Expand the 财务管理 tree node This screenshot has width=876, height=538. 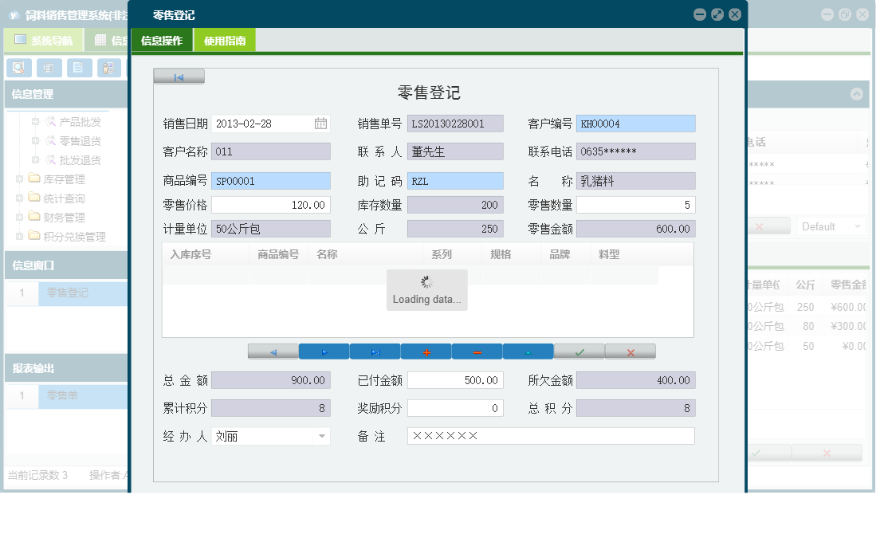point(18,217)
